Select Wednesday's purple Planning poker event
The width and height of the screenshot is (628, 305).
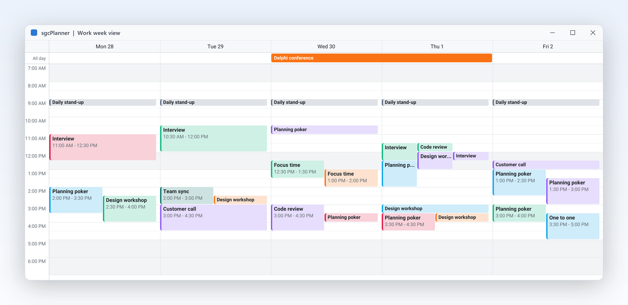click(x=325, y=129)
